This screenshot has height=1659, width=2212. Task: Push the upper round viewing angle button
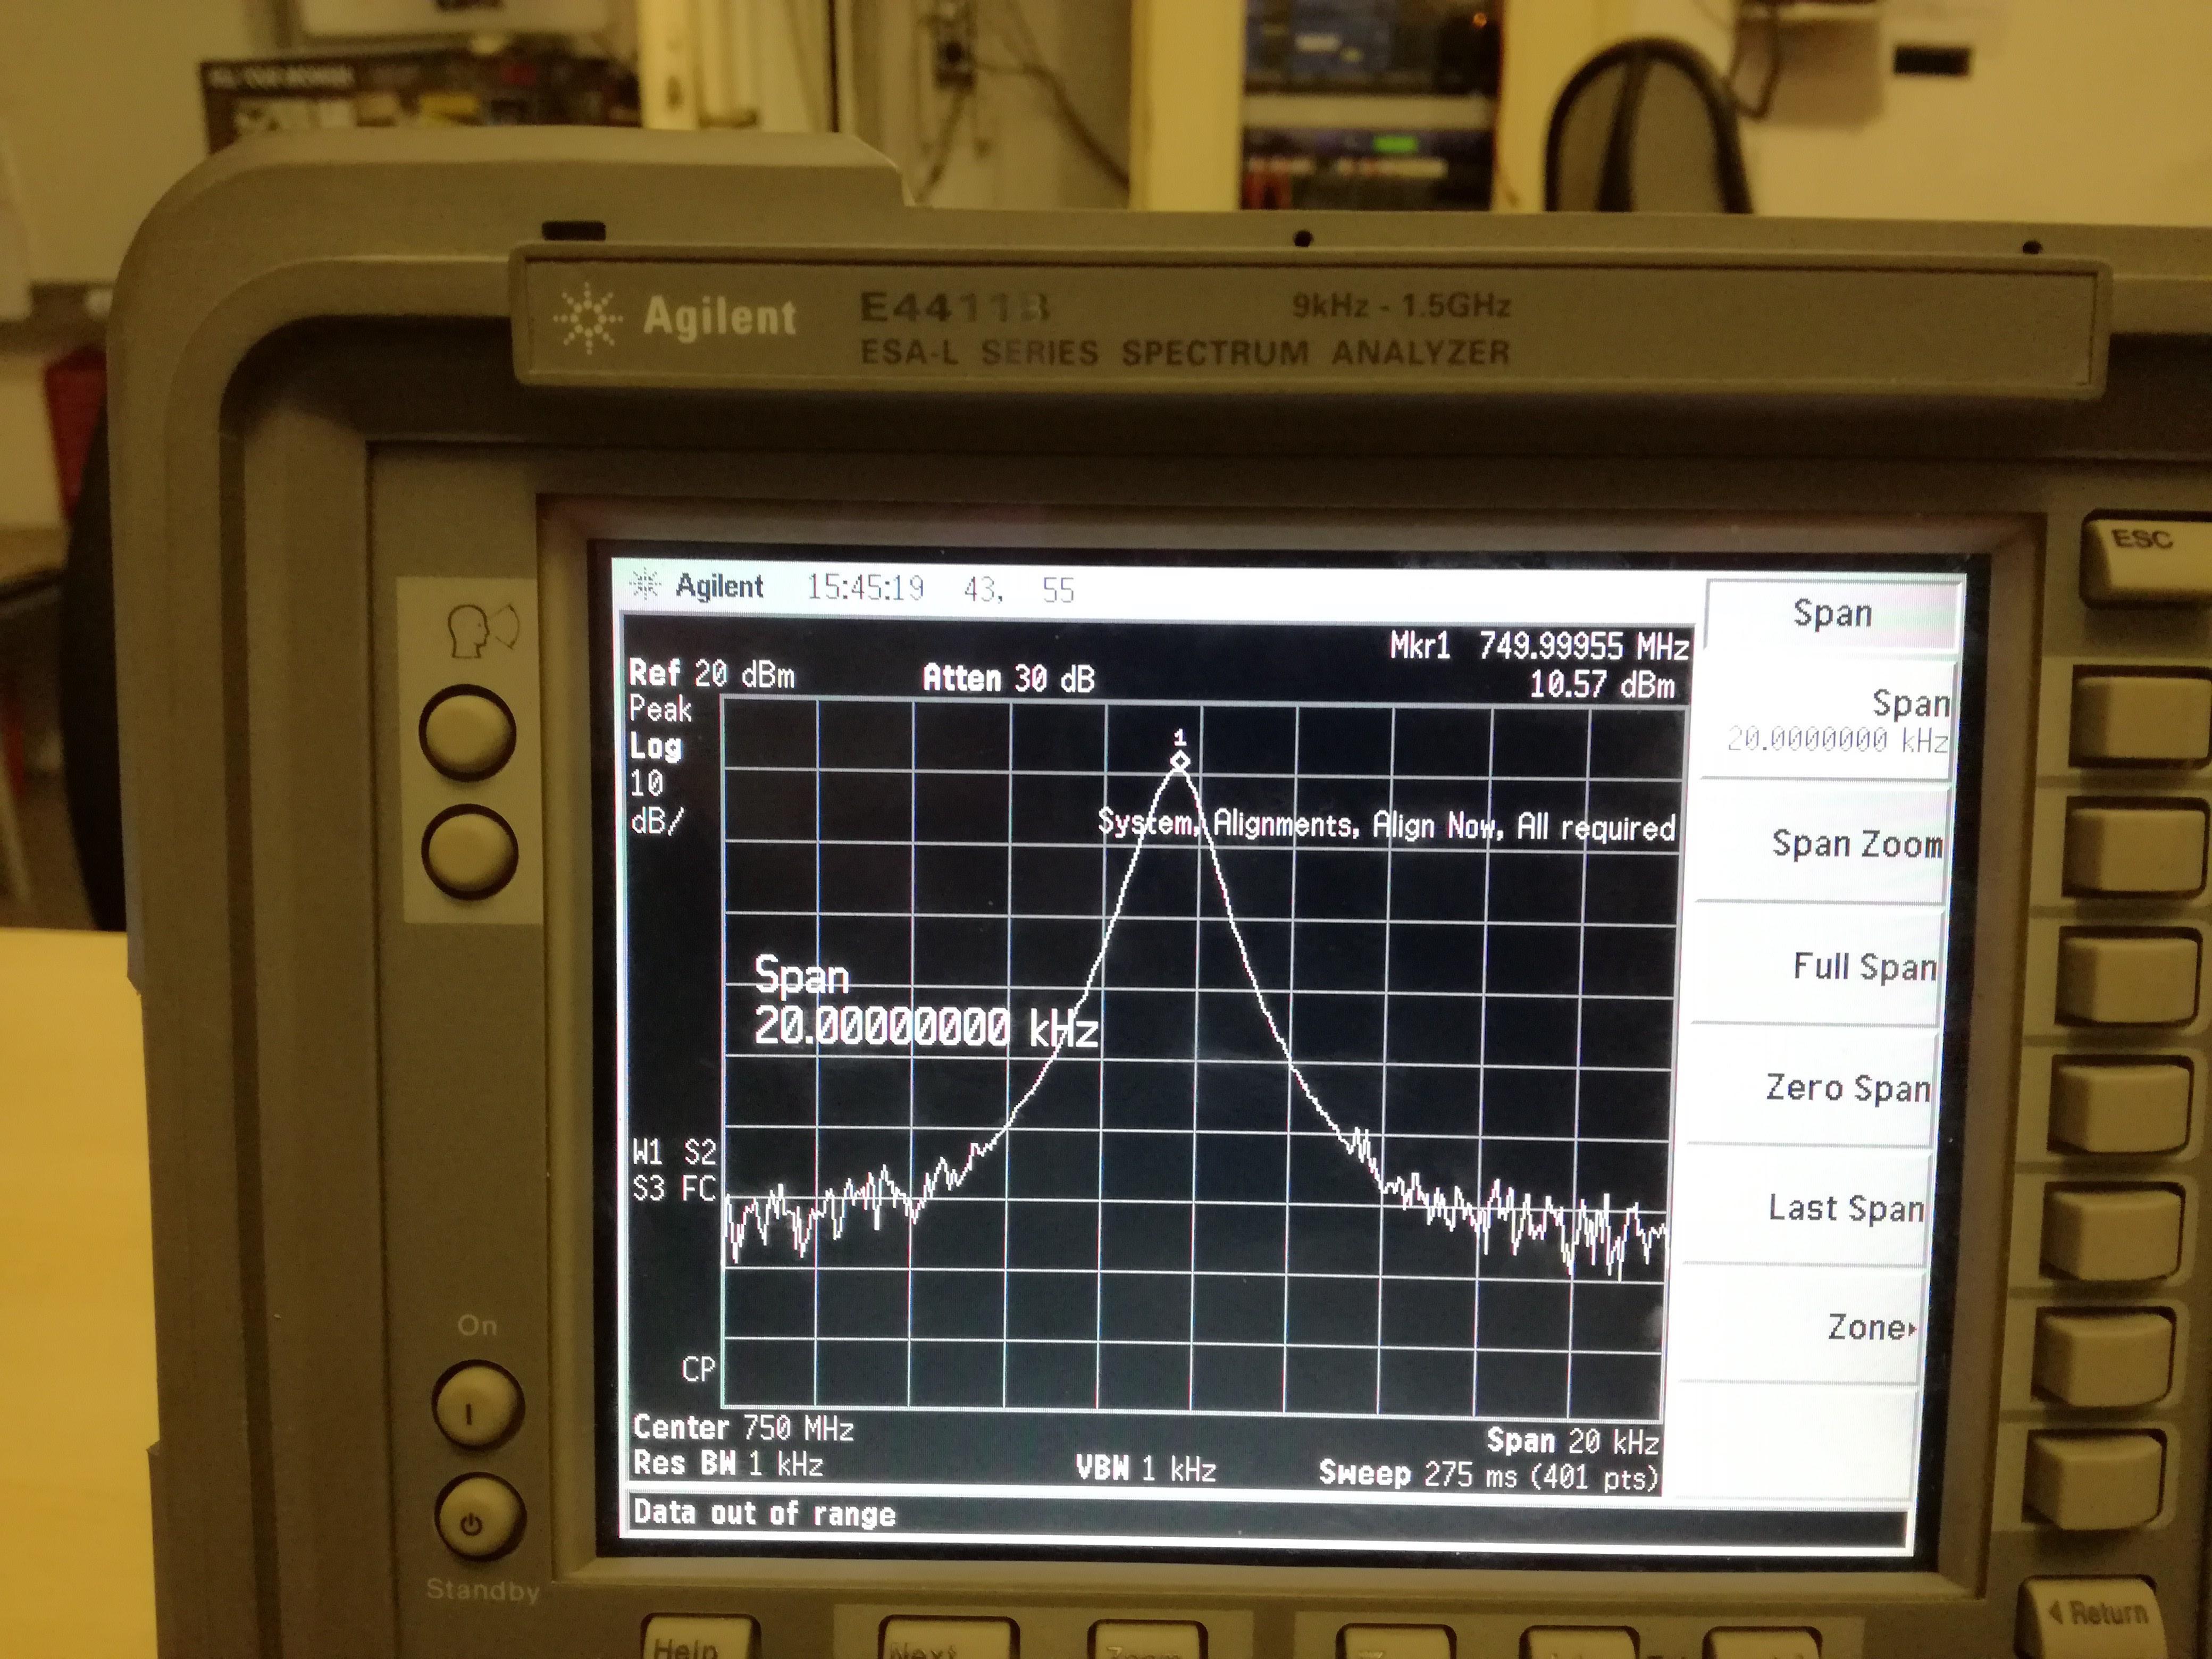pyautogui.click(x=467, y=732)
